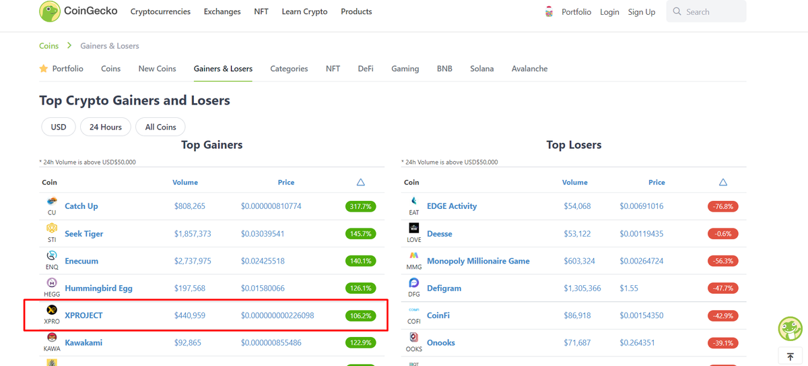This screenshot has width=808, height=366.
Task: Click the CoinFi coin icon
Action: (x=414, y=310)
